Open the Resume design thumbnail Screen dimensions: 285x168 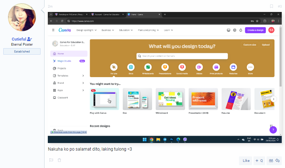(236, 99)
